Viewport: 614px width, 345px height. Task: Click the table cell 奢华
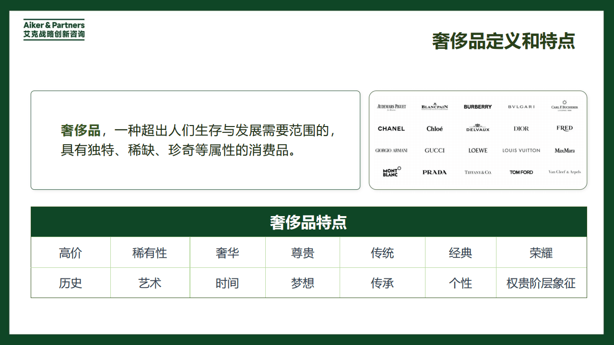[x=227, y=253]
